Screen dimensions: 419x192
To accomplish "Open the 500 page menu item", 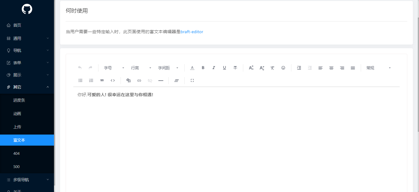I will click(x=27, y=167).
